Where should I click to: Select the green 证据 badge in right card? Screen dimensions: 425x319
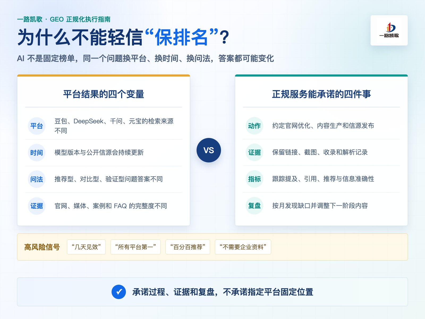(254, 152)
